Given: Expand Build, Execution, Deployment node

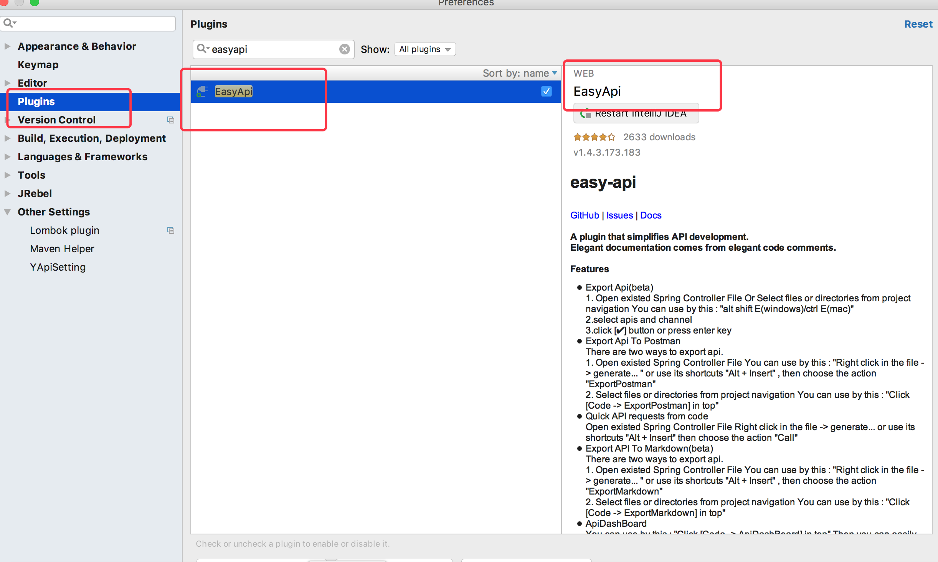Looking at the screenshot, I should click(7, 138).
